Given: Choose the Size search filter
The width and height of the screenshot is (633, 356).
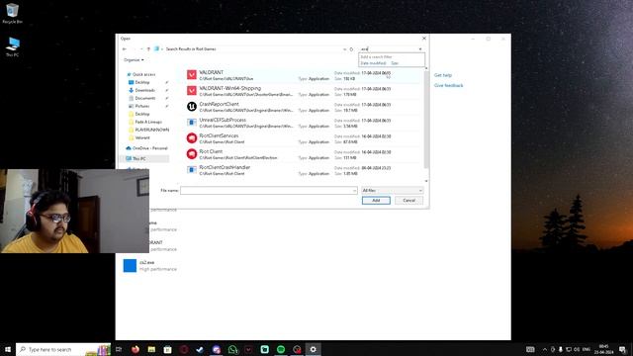Looking at the screenshot, I should pos(395,63).
